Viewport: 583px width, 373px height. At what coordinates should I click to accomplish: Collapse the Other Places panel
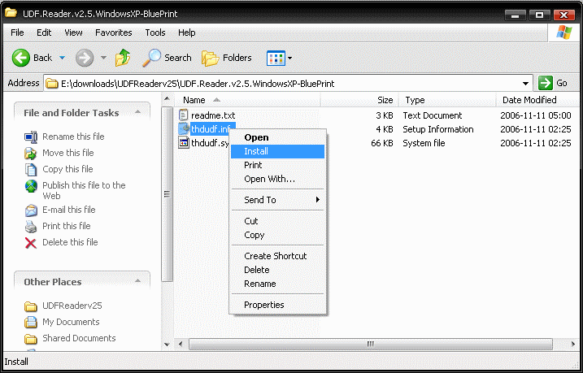click(x=138, y=281)
